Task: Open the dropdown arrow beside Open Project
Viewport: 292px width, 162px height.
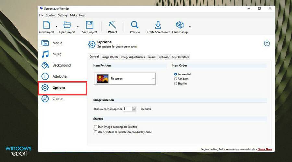Action: tap(78, 27)
